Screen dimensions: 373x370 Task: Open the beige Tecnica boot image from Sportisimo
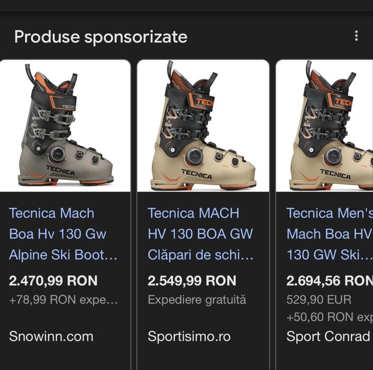(x=203, y=126)
